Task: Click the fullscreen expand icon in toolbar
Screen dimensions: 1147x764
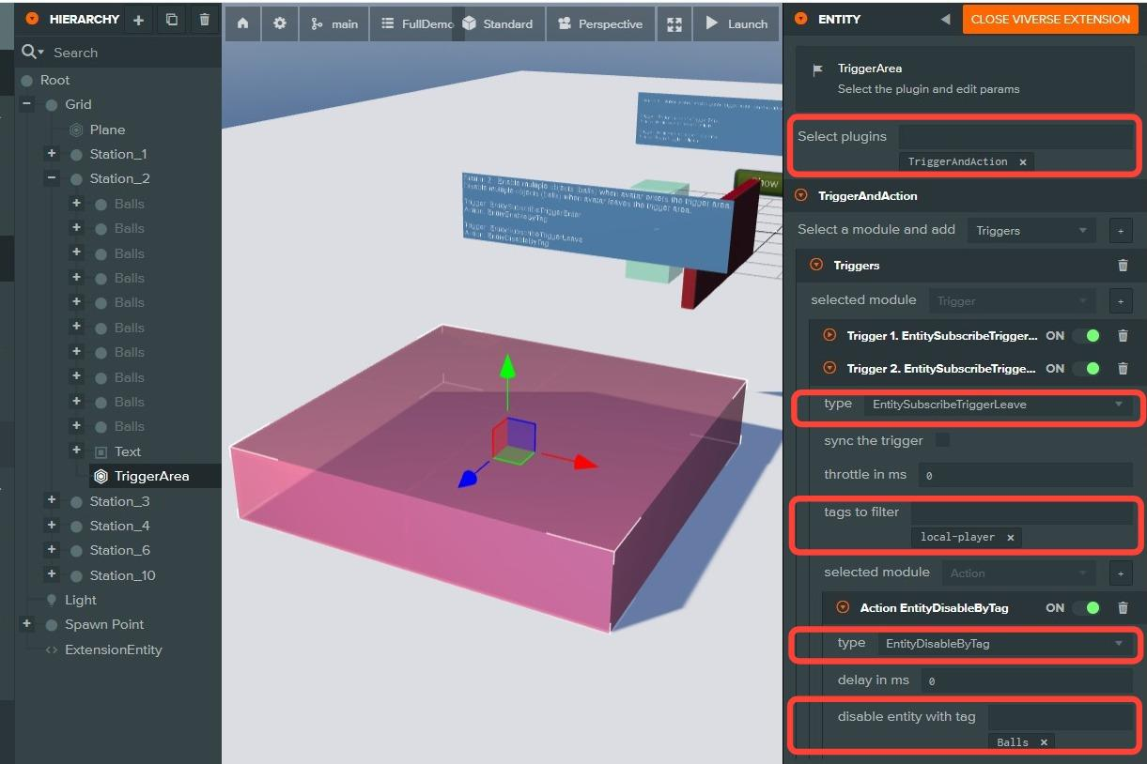Action: [x=674, y=23]
